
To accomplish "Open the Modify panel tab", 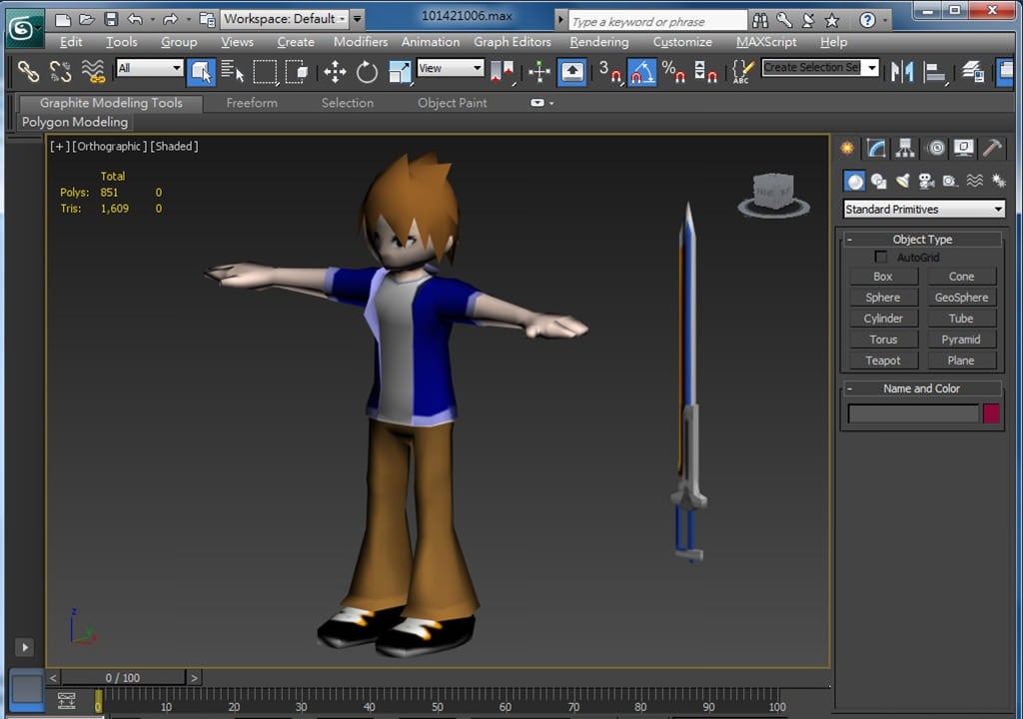I will pos(876,148).
